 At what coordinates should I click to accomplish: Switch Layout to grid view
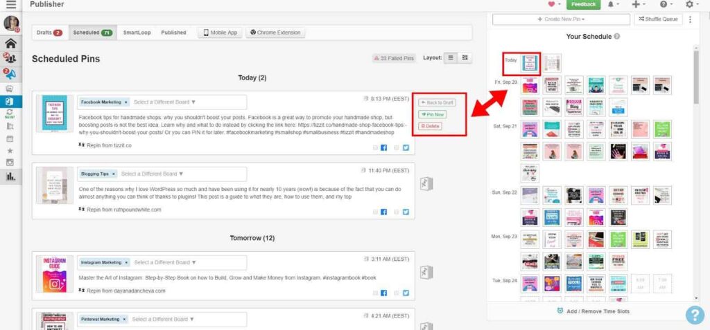465,58
